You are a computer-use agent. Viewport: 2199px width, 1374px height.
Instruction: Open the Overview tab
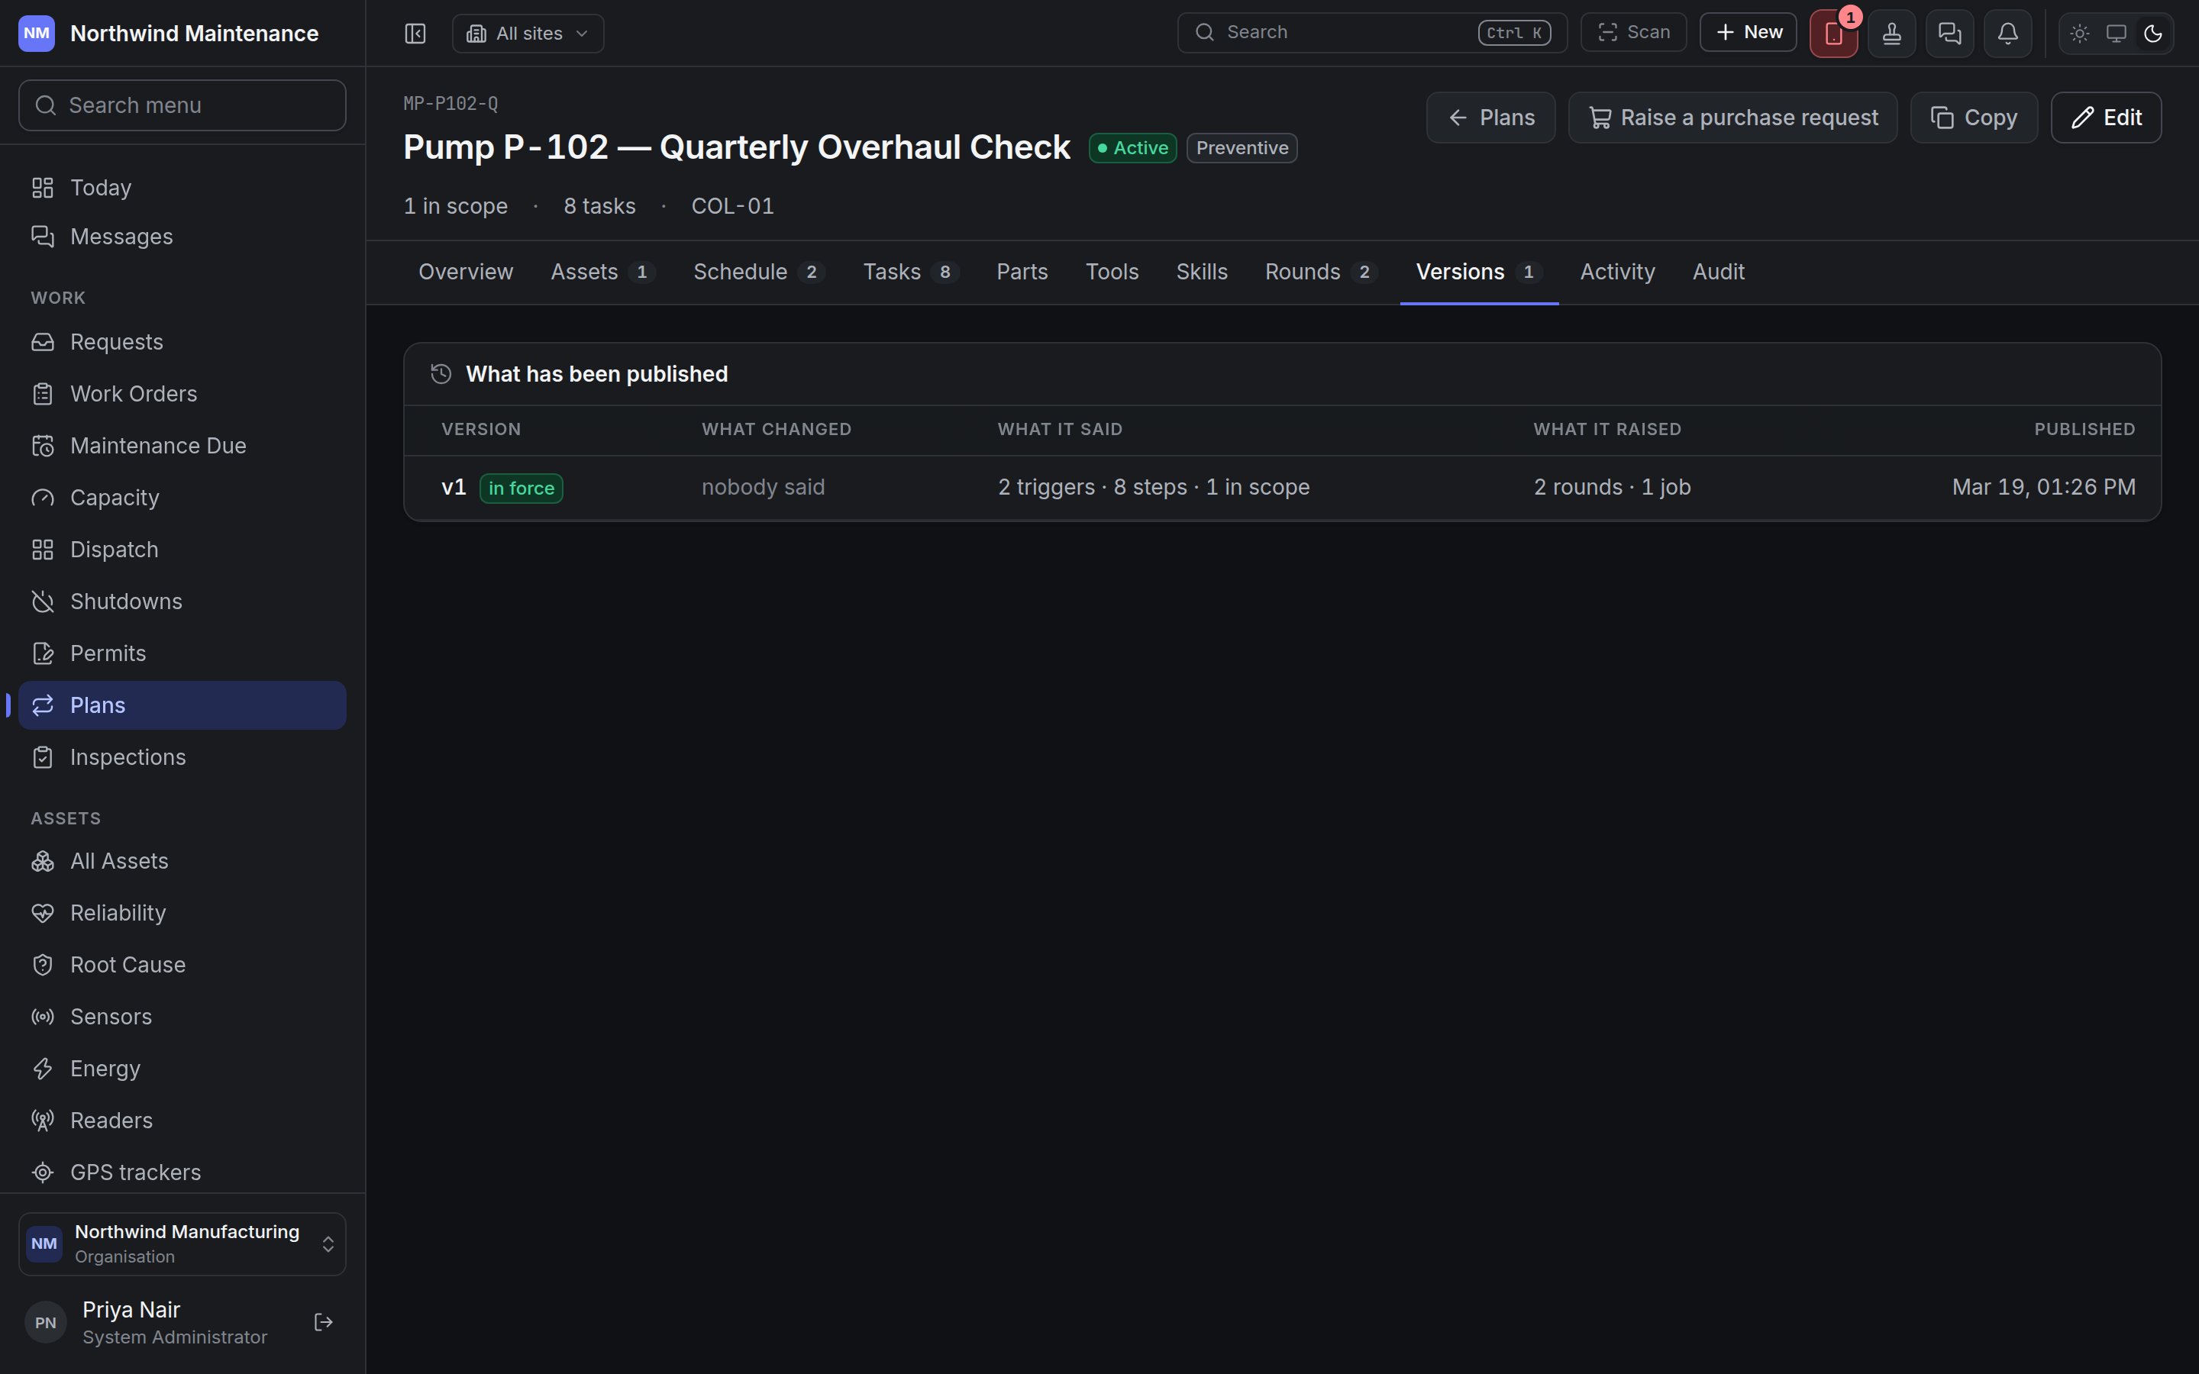pyautogui.click(x=465, y=272)
